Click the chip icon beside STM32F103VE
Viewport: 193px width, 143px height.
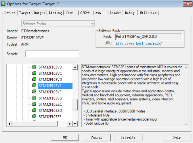34,85
